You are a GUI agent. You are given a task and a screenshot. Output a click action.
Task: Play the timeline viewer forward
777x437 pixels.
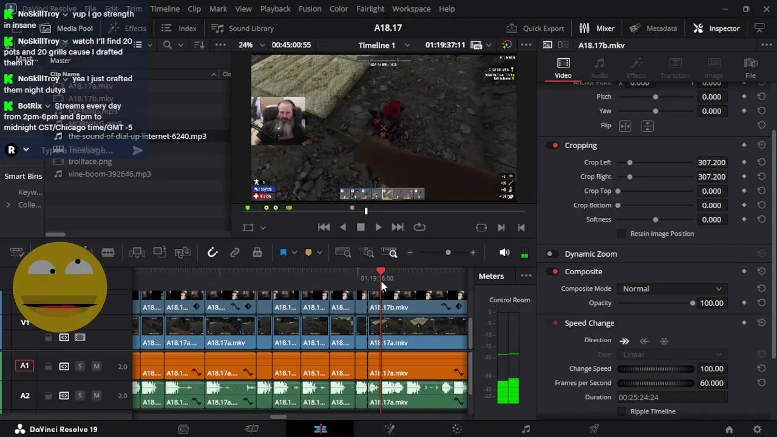378,227
